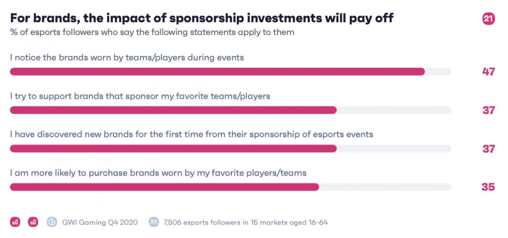This screenshot has width=508, height=238.
Task: Click the '% of esports followers' subtitle
Action: coord(152,33)
